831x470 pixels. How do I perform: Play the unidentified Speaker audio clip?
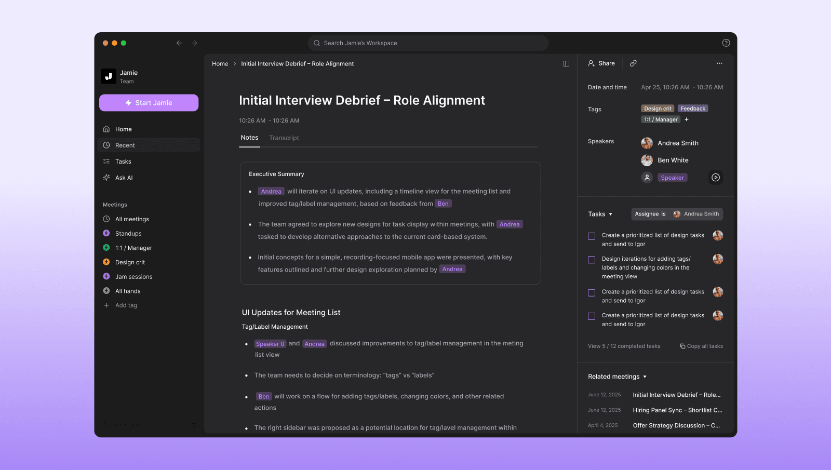tap(715, 178)
